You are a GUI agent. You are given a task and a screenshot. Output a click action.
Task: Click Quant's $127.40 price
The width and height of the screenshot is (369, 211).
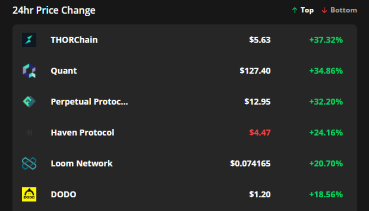tap(255, 71)
